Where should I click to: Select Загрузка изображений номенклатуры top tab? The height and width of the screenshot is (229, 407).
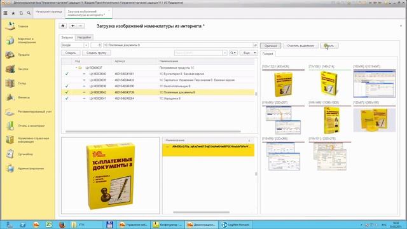click(x=88, y=13)
